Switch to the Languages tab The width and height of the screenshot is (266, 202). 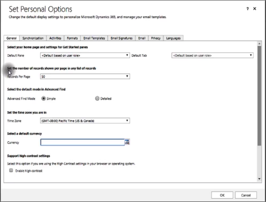point(173,38)
